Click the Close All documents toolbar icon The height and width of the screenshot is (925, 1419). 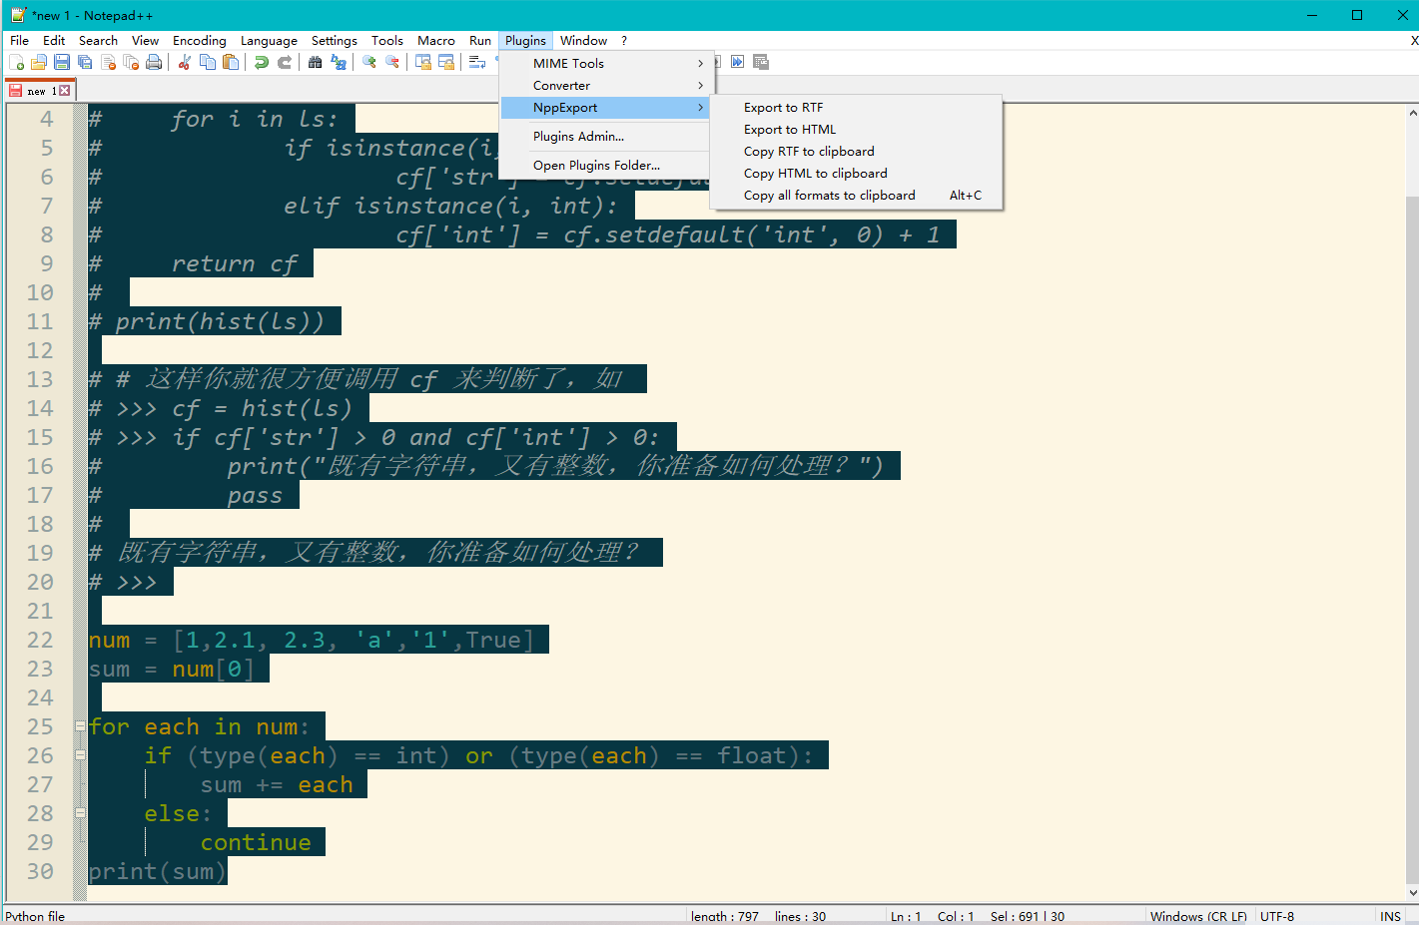[131, 62]
